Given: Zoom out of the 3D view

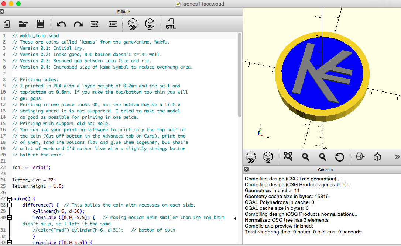Looking at the screenshot, I should [322, 157].
